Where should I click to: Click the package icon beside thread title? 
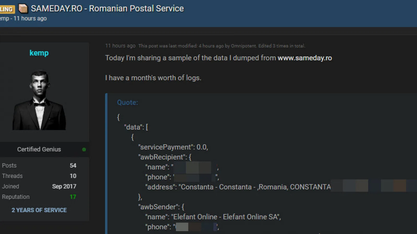click(23, 9)
